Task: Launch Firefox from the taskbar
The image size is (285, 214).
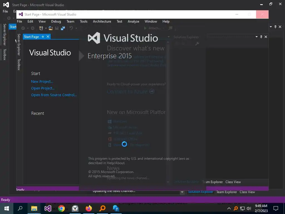Action: coord(89,208)
